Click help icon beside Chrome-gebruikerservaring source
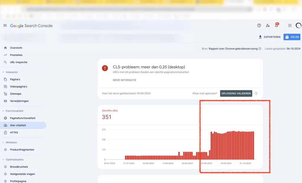This screenshot has height=183, width=302. pos(260,49)
